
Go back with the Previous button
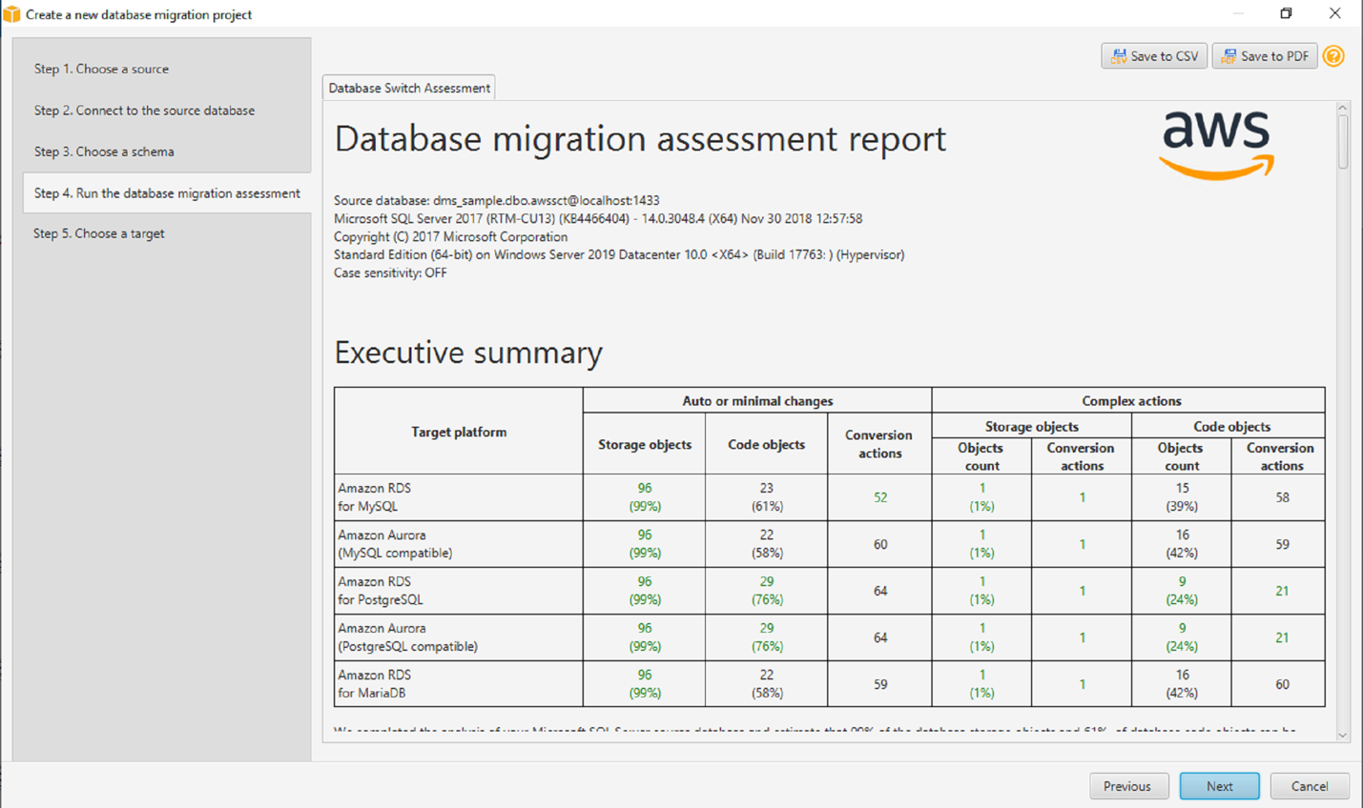(1128, 786)
